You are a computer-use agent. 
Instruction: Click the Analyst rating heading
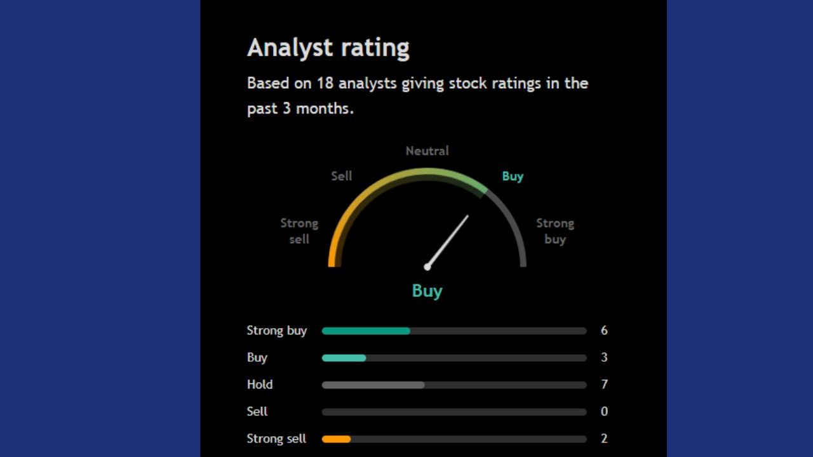(x=328, y=48)
